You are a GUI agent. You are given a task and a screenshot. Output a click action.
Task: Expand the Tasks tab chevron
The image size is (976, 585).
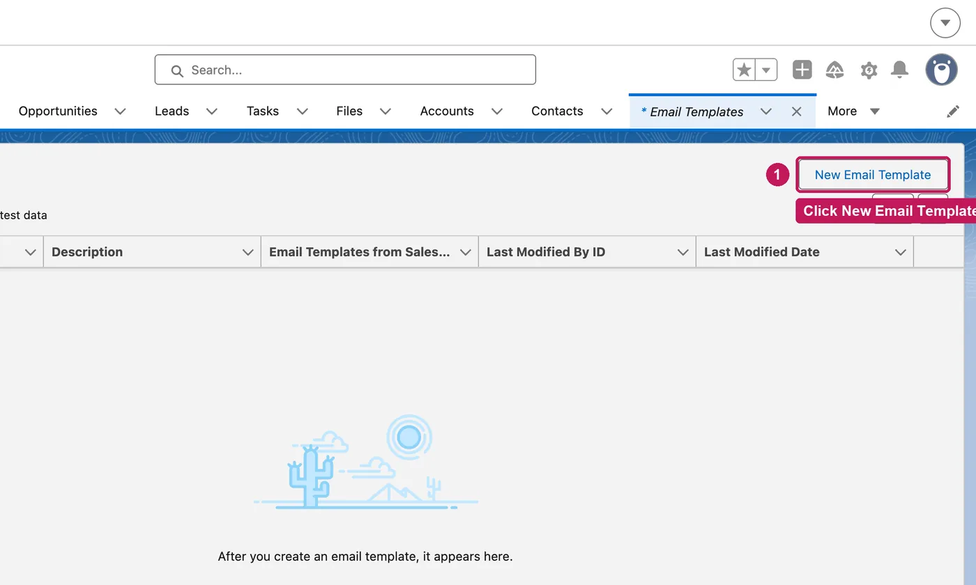coord(303,111)
